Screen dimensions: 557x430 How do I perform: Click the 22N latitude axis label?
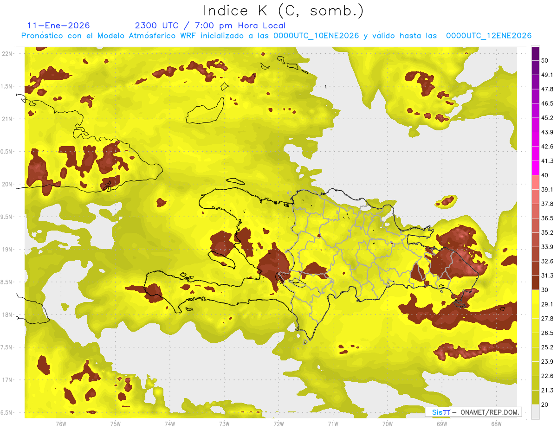7,54
